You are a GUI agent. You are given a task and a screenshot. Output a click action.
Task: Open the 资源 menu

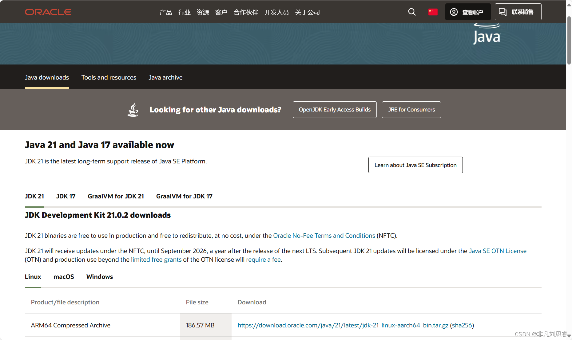pos(203,12)
